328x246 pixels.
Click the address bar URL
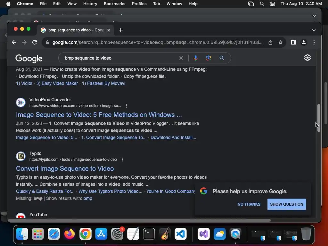pyautogui.click(x=157, y=43)
